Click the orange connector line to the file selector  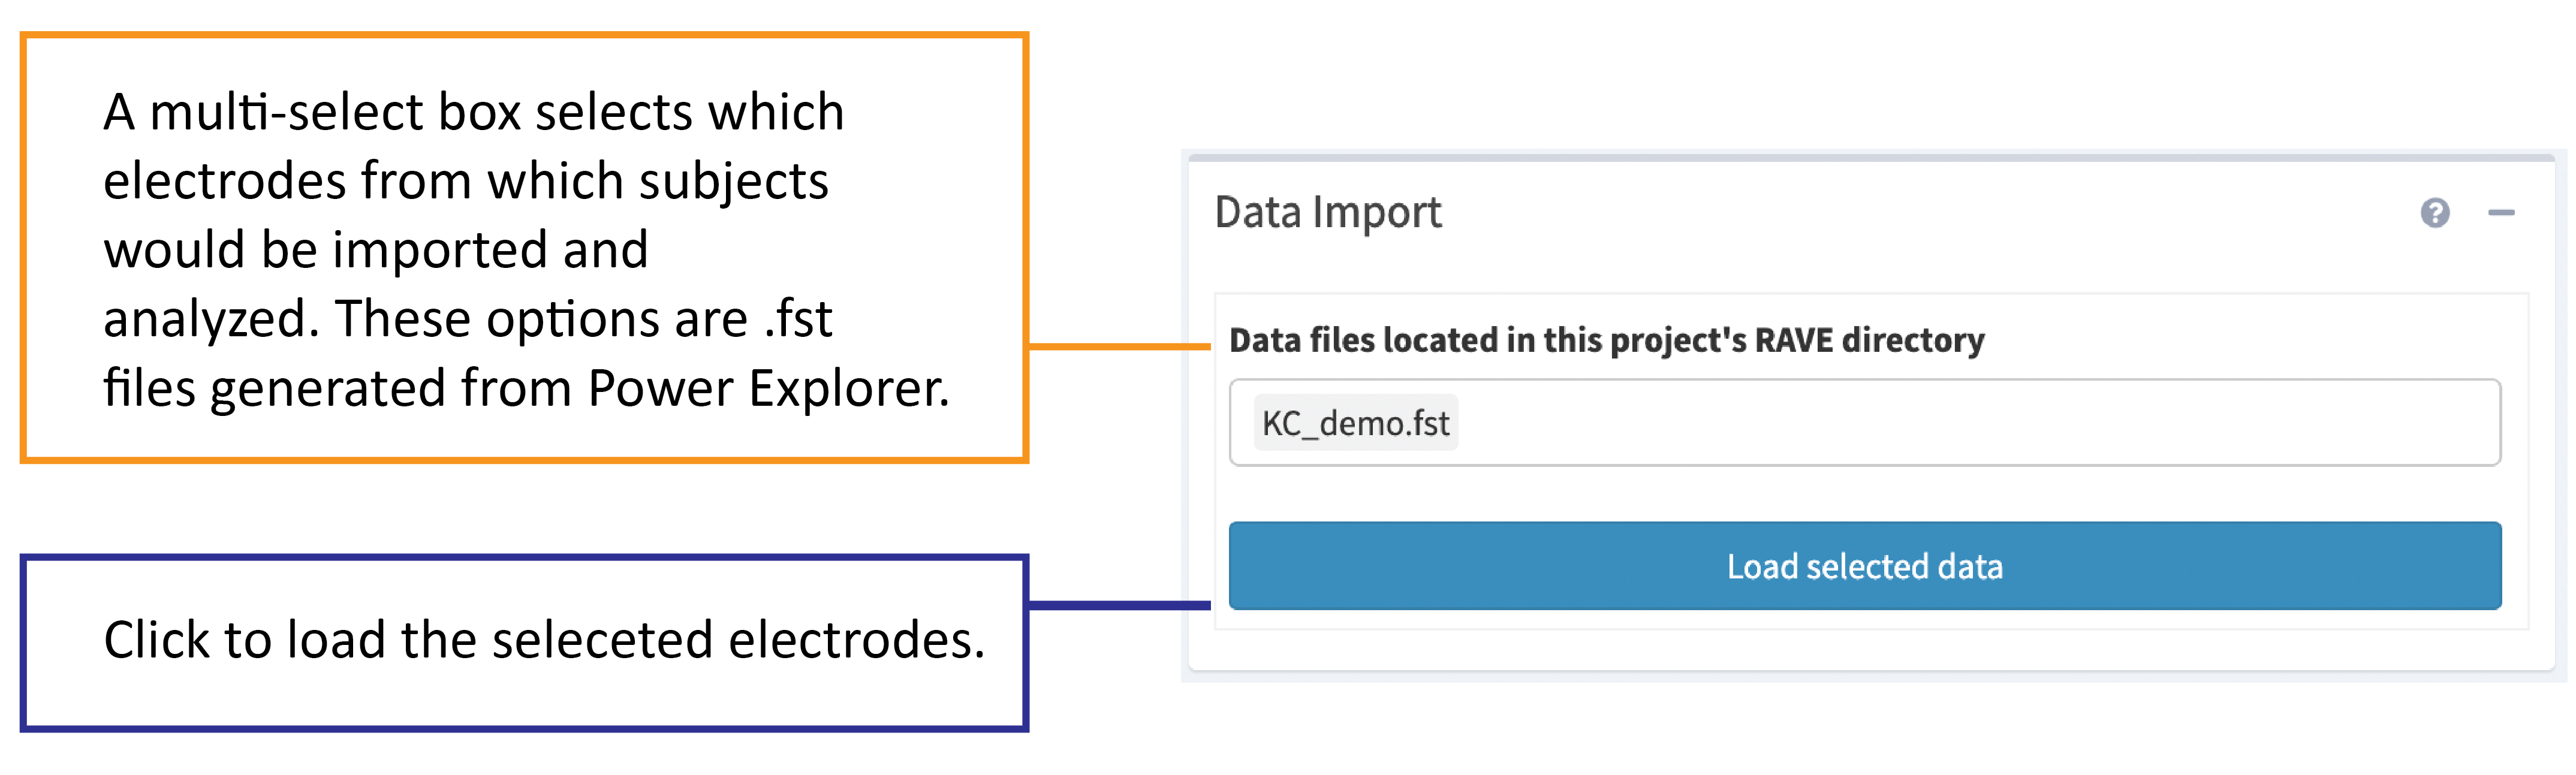(x=1120, y=347)
